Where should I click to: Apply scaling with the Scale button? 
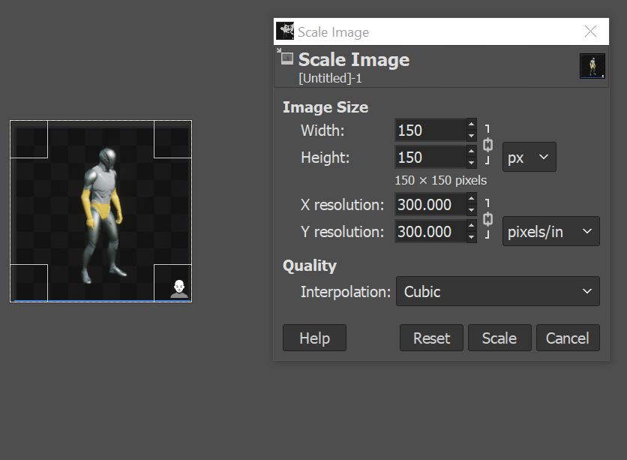pyautogui.click(x=499, y=338)
